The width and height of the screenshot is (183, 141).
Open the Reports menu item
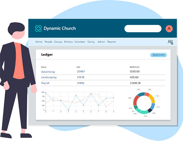tap(112, 42)
